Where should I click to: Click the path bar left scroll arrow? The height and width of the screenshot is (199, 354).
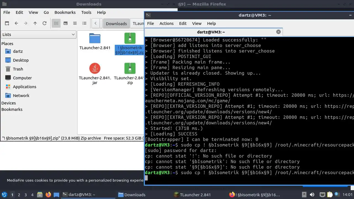(95, 23)
